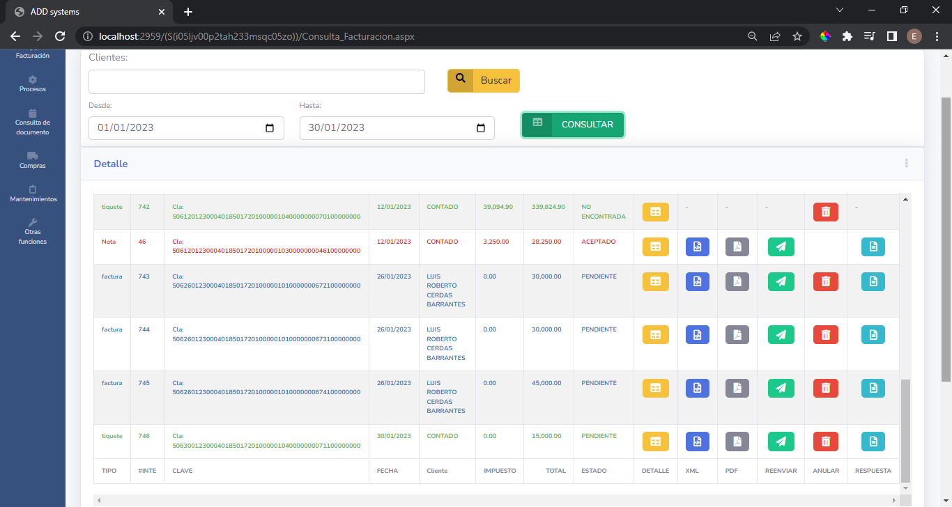952x507 pixels.
Task: Focus the Clientes text field
Action: click(x=256, y=81)
